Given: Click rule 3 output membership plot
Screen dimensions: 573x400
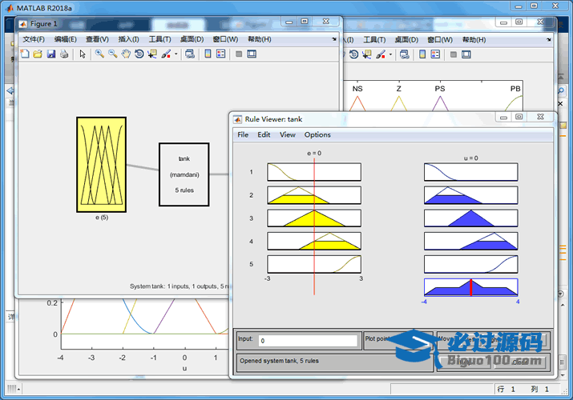Looking at the screenshot, I should 470,218.
